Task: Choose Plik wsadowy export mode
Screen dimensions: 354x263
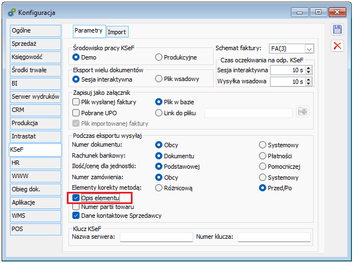Action: 158,79
